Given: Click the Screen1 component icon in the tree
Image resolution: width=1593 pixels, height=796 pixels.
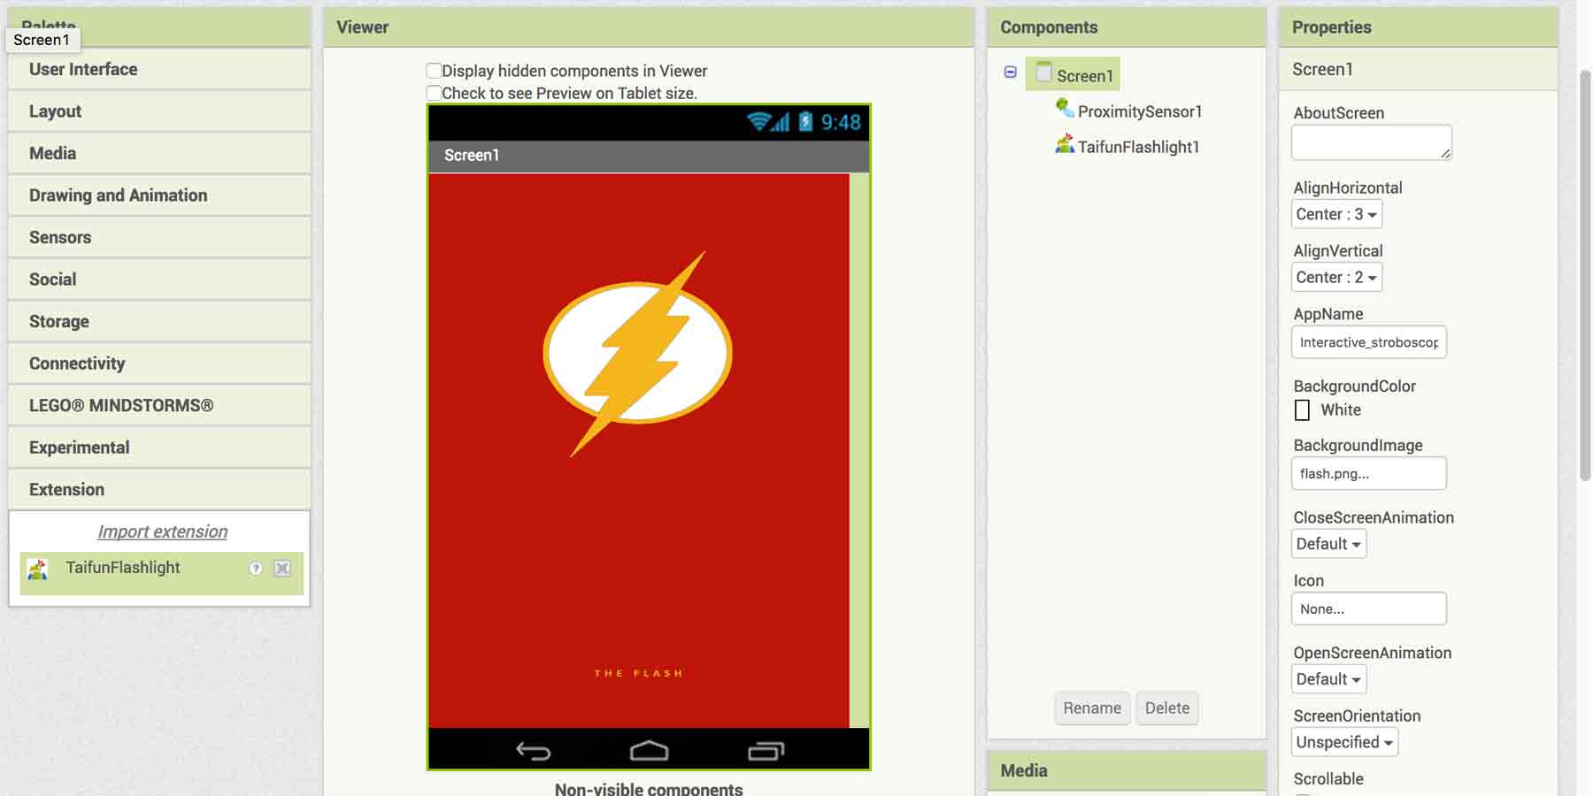Looking at the screenshot, I should pyautogui.click(x=1044, y=73).
